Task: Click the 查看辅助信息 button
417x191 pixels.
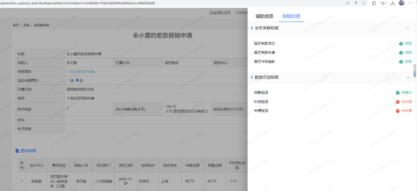Action: 220,12
